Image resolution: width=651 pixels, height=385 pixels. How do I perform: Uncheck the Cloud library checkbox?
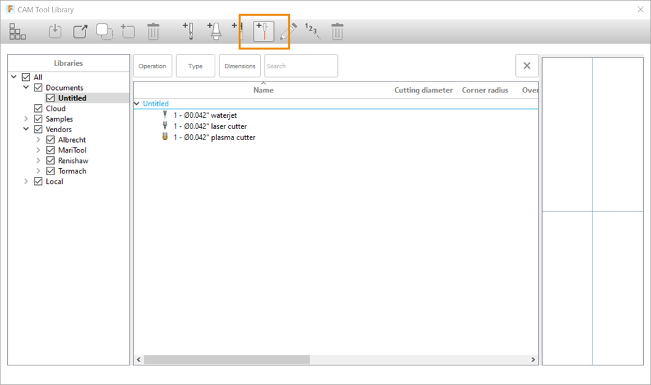coord(38,109)
